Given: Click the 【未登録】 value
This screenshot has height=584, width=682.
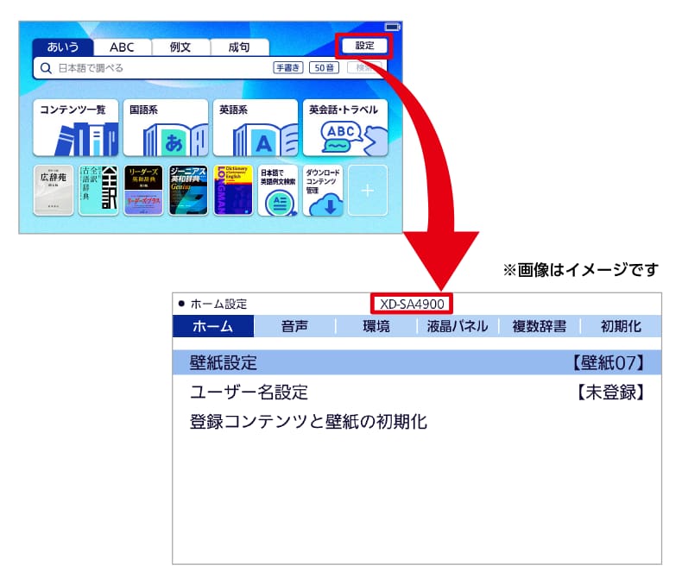Looking at the screenshot, I should [610, 392].
